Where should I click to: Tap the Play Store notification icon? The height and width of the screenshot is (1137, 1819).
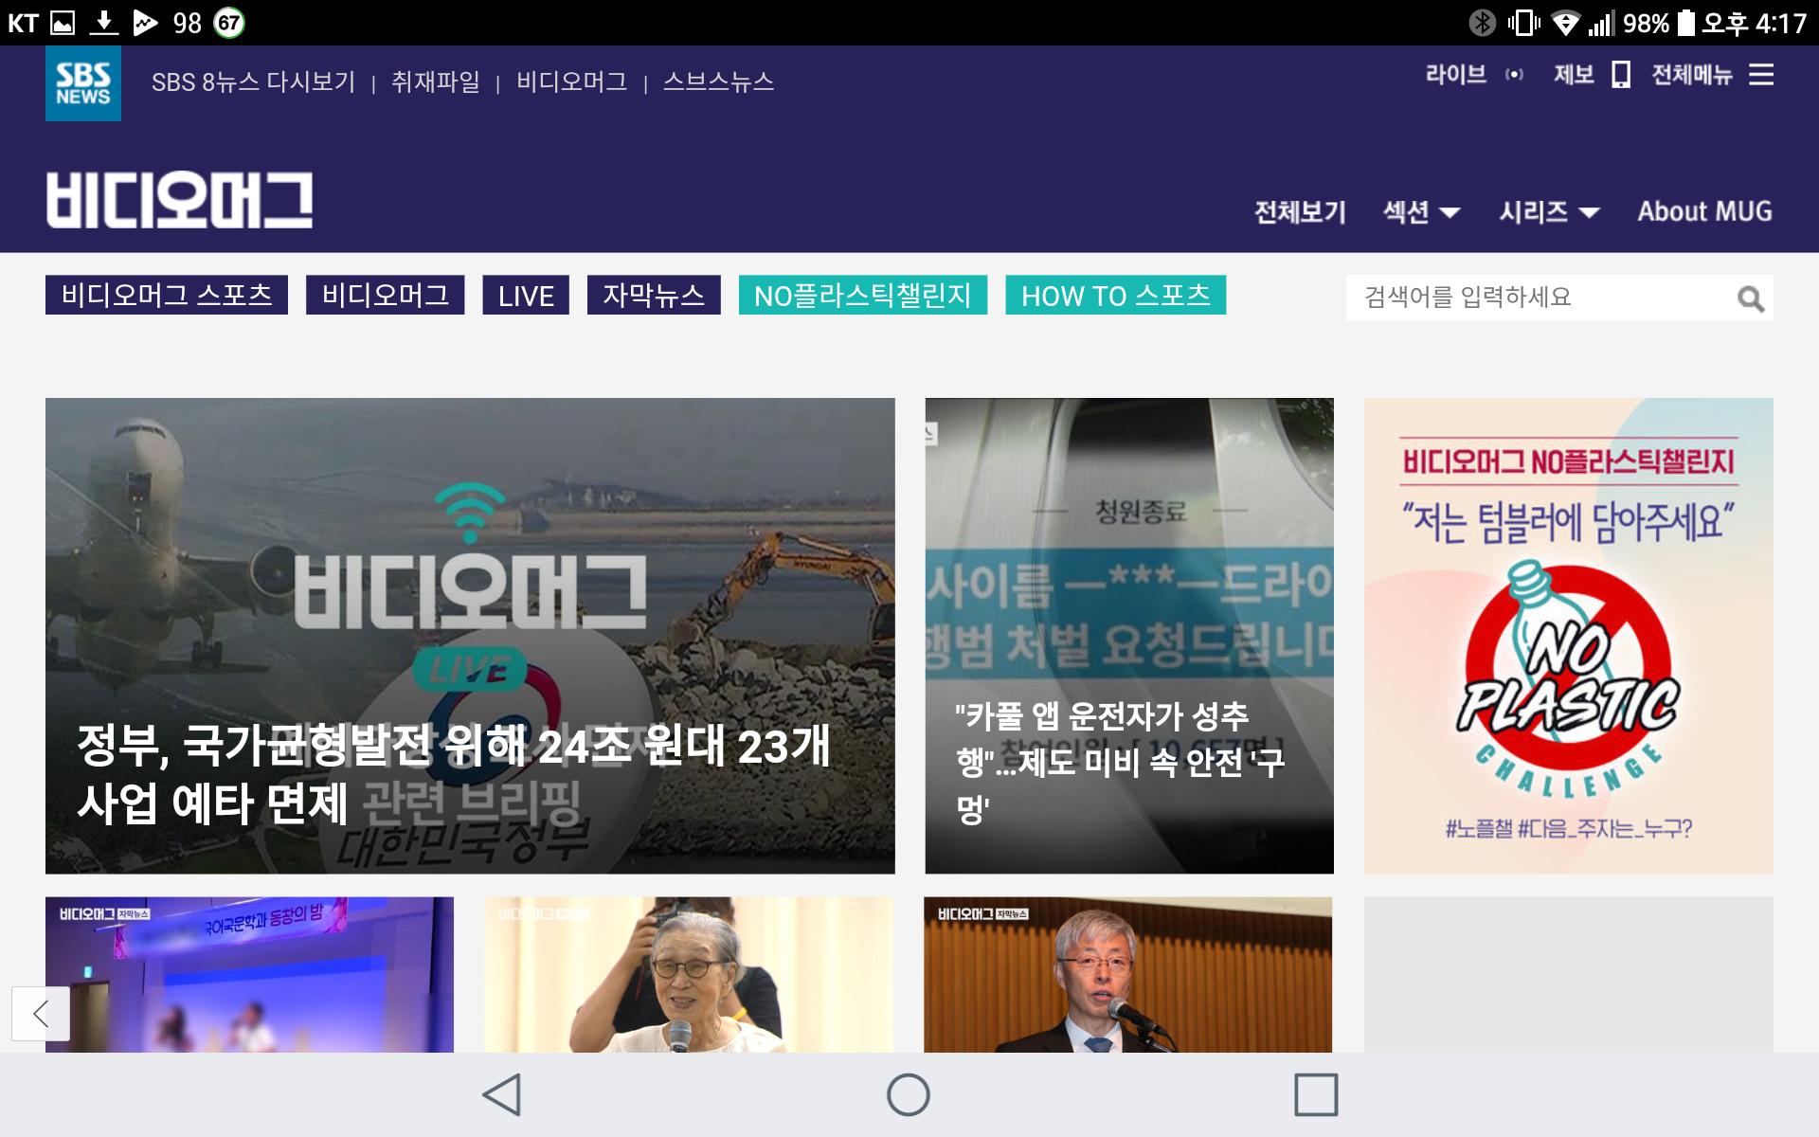[x=145, y=23]
